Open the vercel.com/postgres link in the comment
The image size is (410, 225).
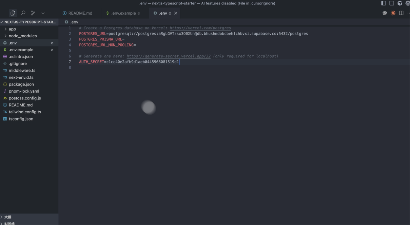[x=200, y=28]
